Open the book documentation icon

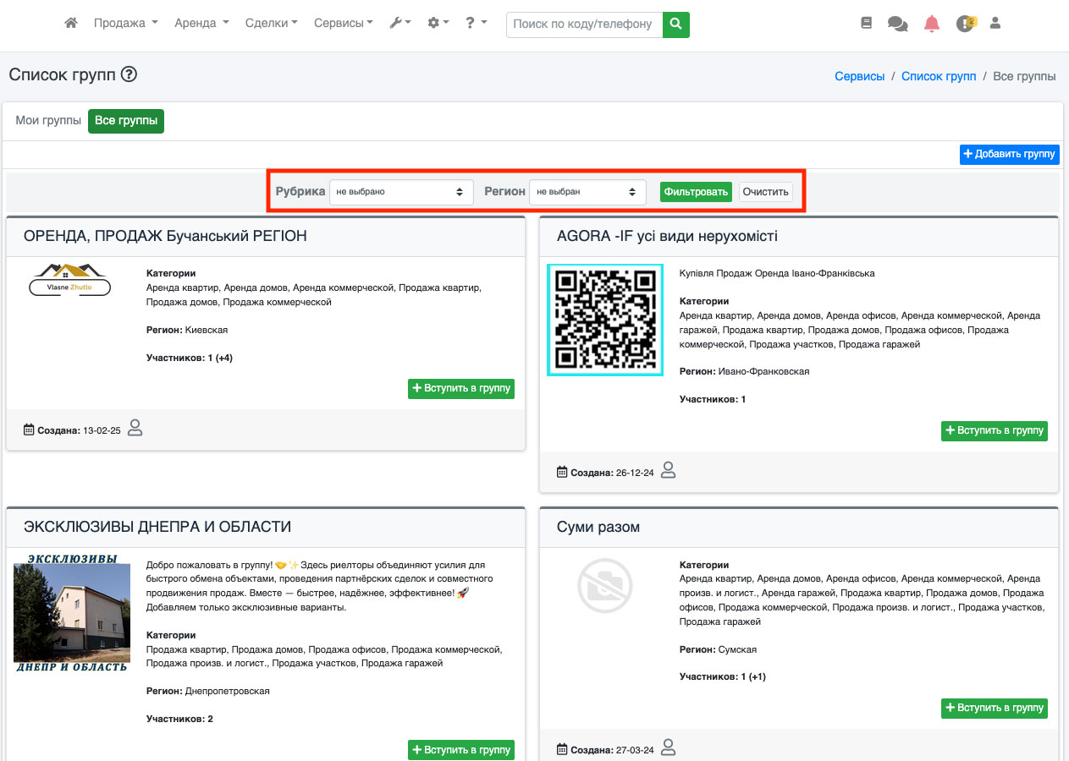[866, 24]
